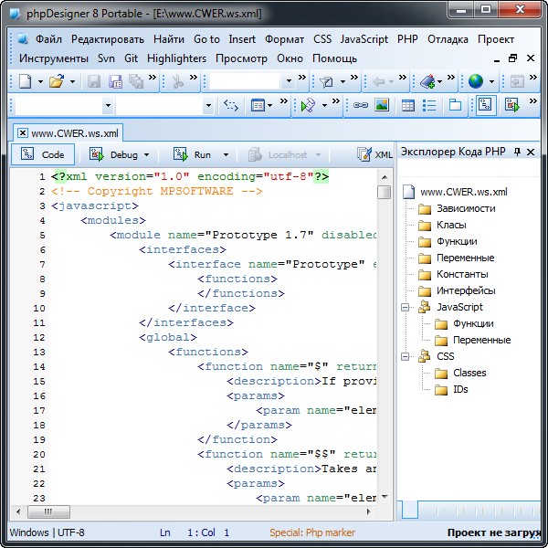Screen dimensions: 548x548
Task: Click the Run button
Action: tap(194, 155)
